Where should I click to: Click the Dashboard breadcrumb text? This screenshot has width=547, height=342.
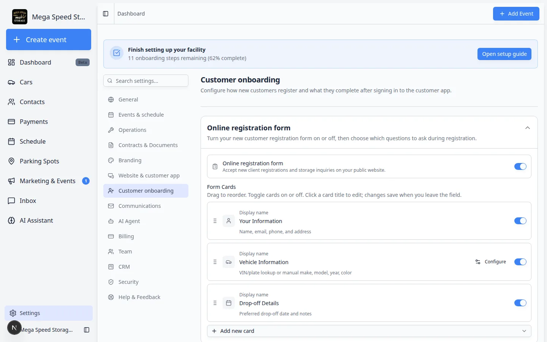coord(131,14)
